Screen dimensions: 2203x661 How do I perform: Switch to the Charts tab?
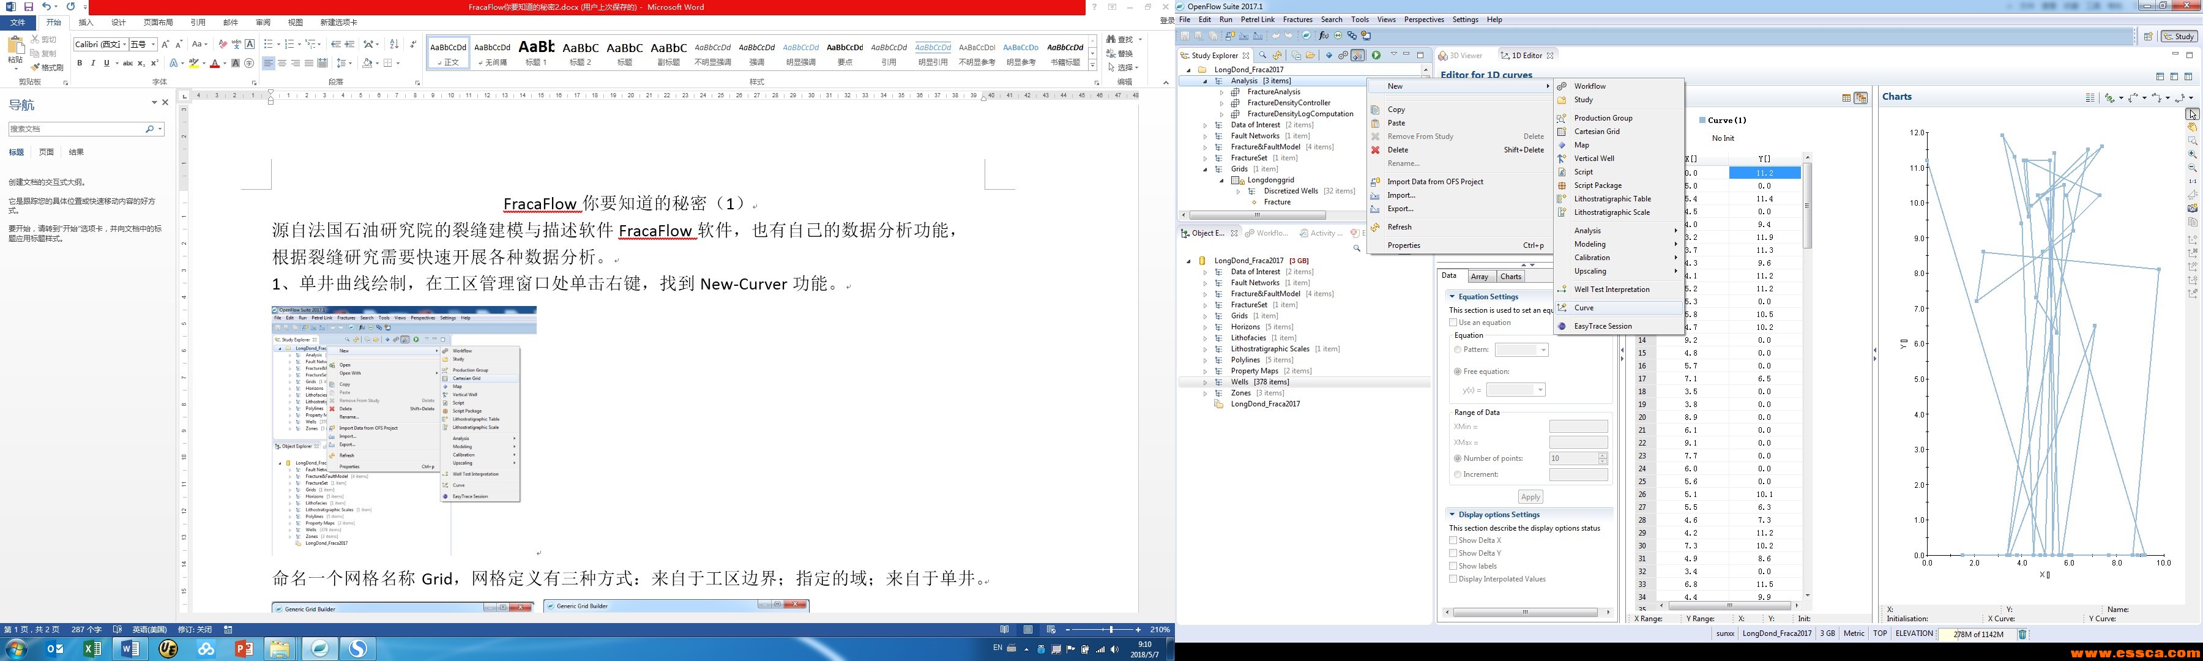[1510, 276]
